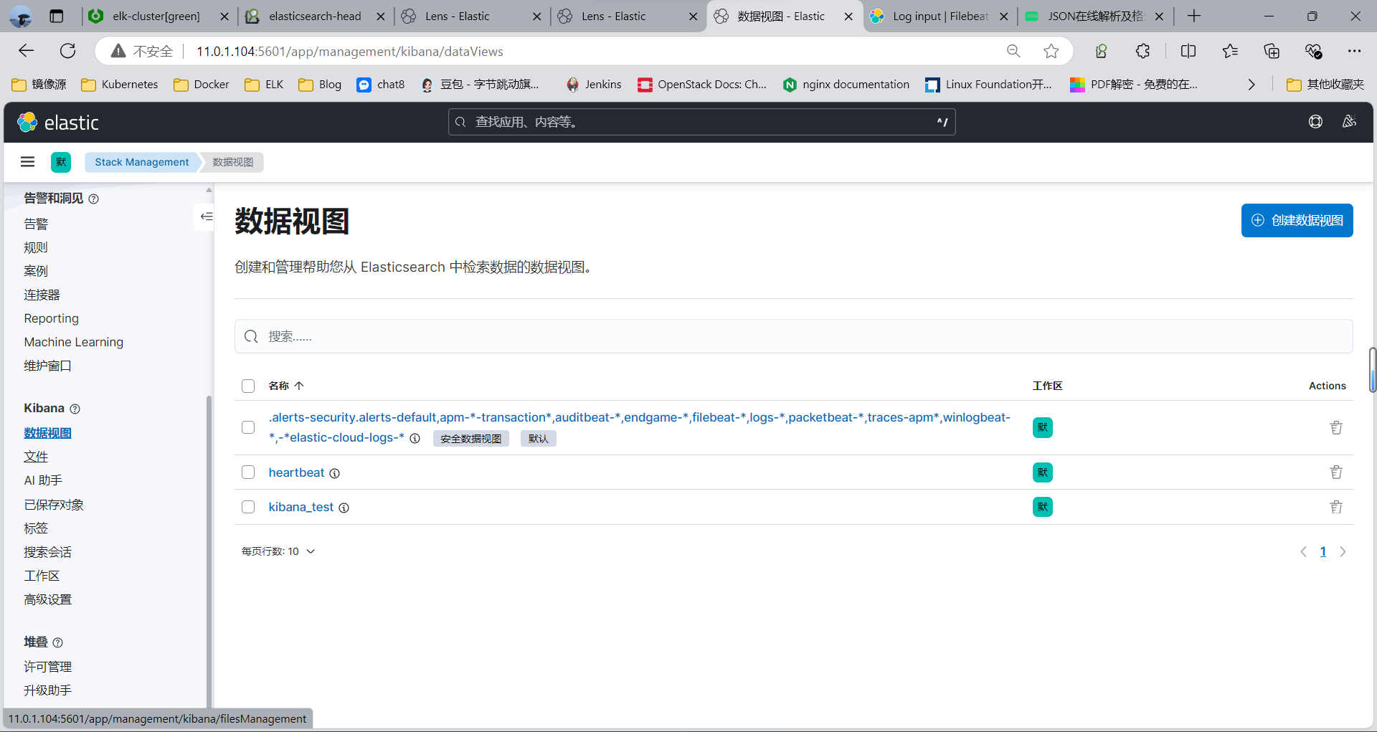Click the Elastic logo home icon
This screenshot has height=732, width=1377.
27,123
